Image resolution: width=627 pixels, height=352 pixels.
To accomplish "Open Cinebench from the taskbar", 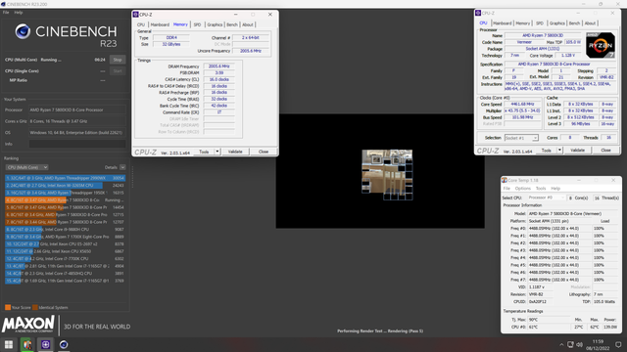I will pos(64,344).
